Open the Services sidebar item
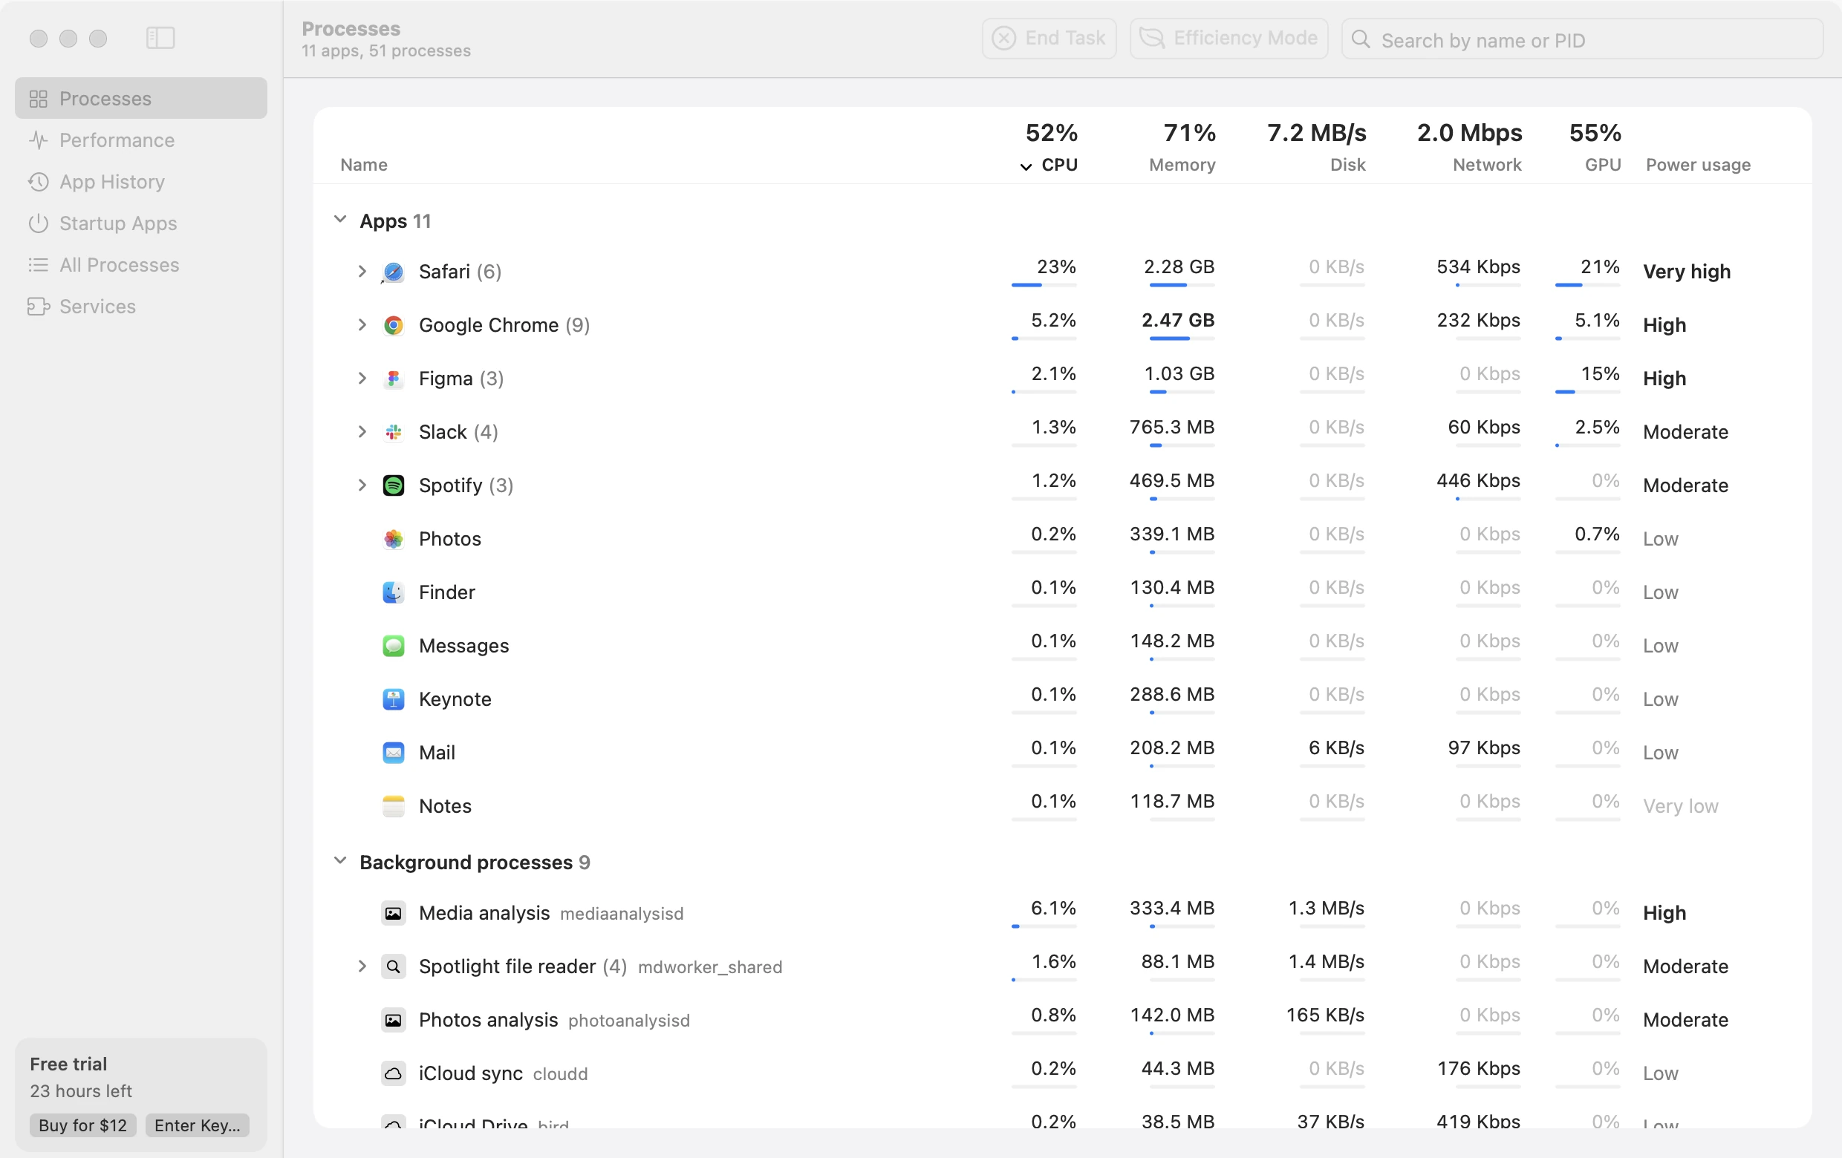The width and height of the screenshot is (1842, 1158). [141, 307]
